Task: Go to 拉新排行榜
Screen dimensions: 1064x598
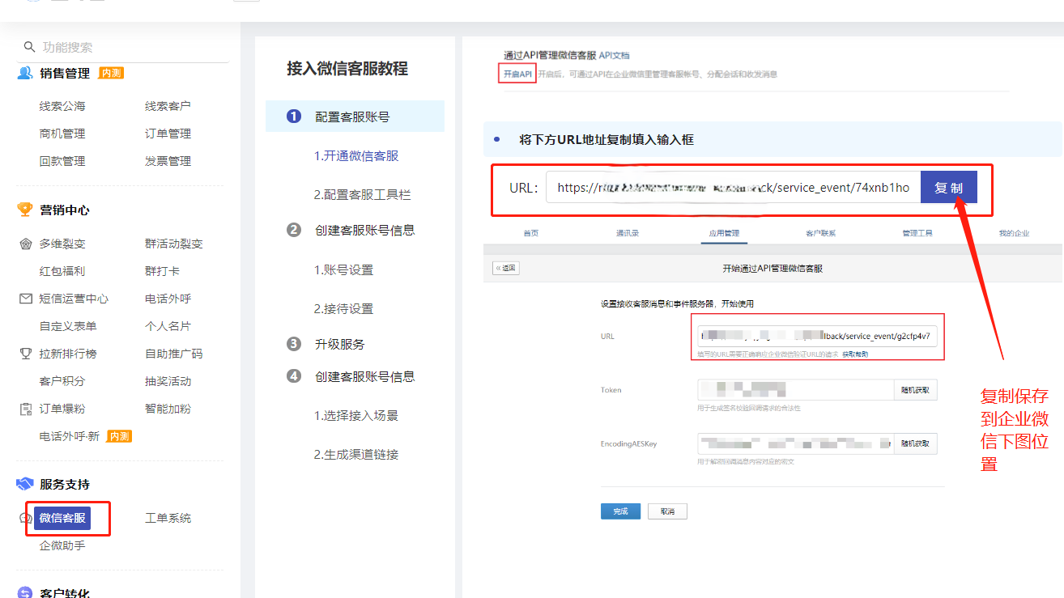Action: click(x=68, y=354)
